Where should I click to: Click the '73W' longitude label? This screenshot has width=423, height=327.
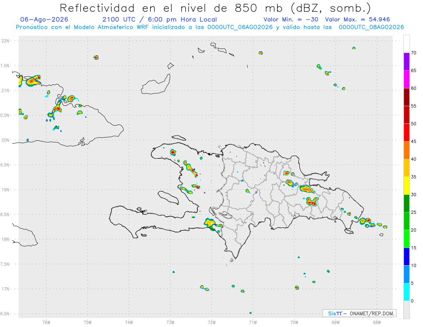tap(170, 322)
